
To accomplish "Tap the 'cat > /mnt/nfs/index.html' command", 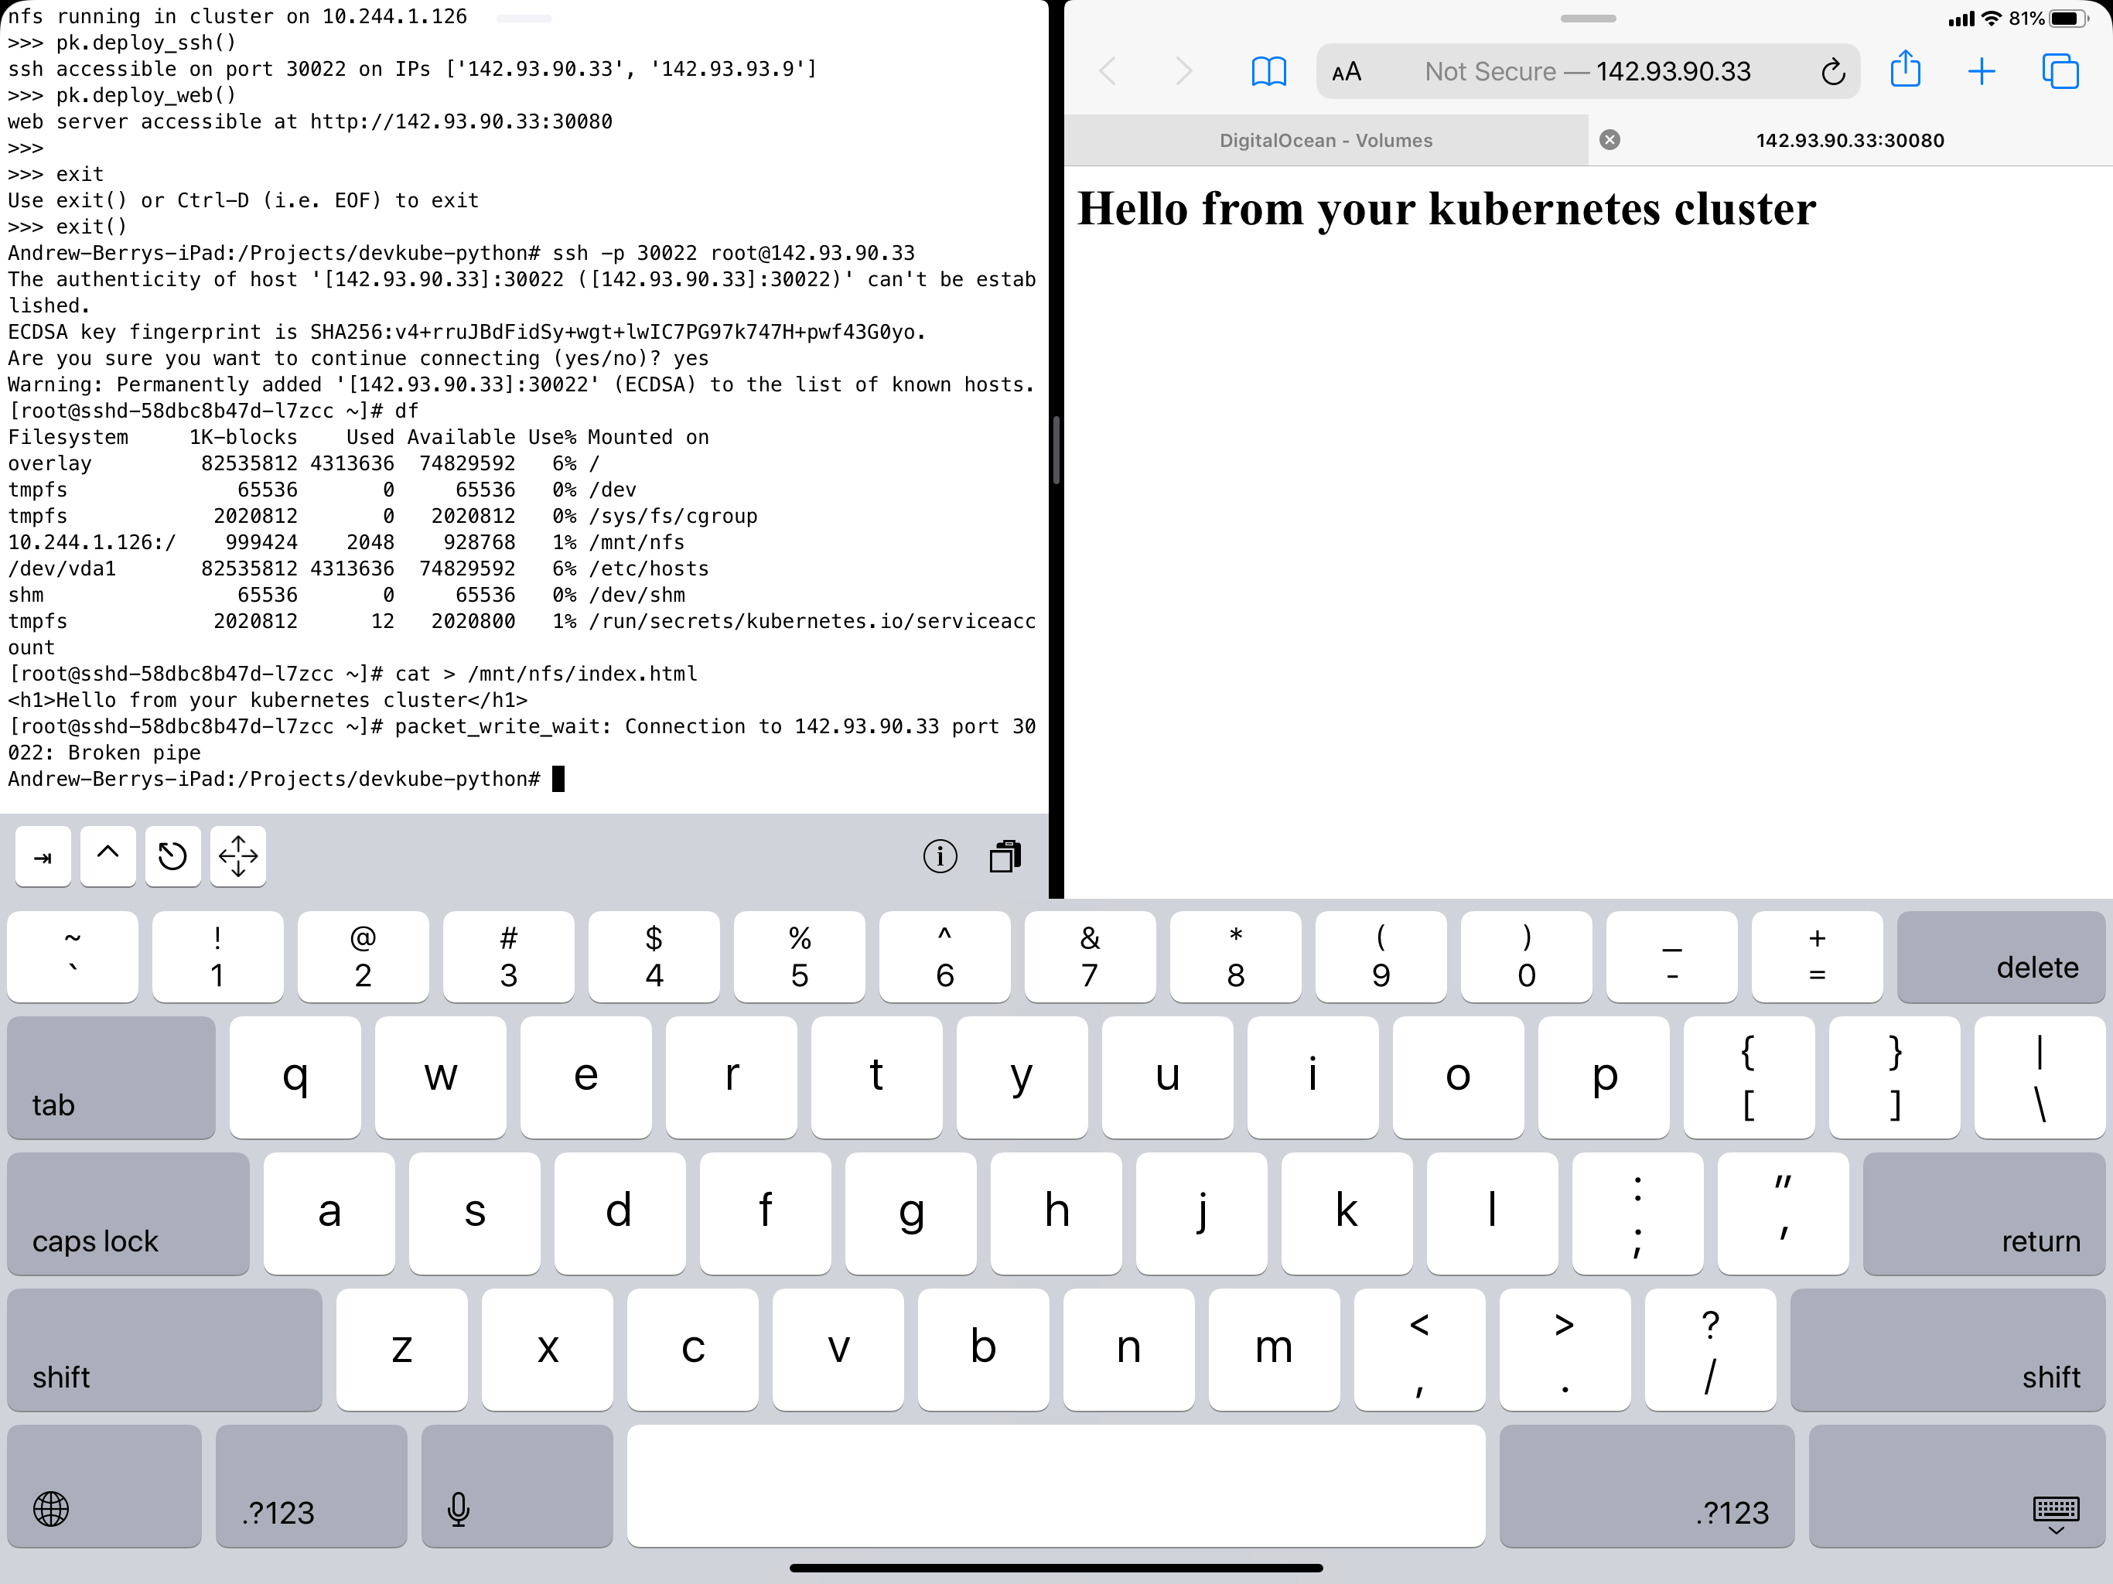I will point(545,674).
